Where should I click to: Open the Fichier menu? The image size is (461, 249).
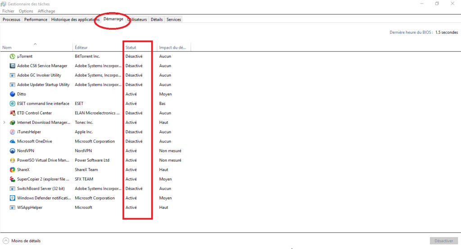(8, 11)
